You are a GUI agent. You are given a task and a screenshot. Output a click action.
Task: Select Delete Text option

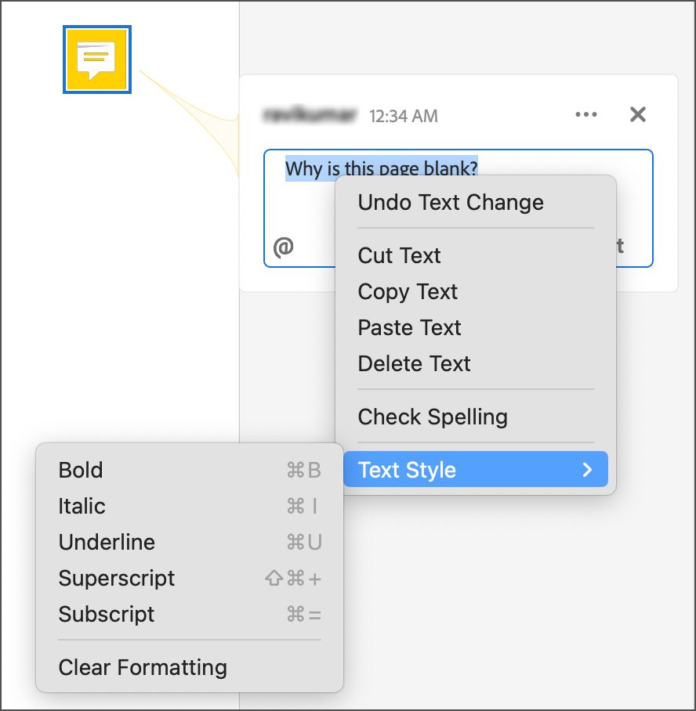pyautogui.click(x=414, y=364)
